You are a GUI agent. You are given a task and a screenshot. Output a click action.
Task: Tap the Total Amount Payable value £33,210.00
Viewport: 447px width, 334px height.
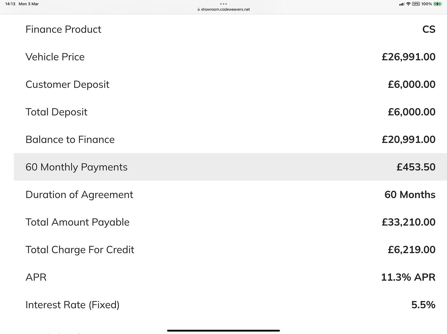(409, 222)
